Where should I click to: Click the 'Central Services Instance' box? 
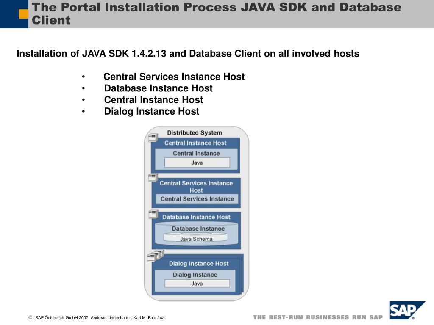[x=197, y=199]
